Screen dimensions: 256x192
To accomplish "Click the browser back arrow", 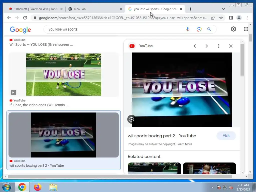I will (x=9, y=18).
